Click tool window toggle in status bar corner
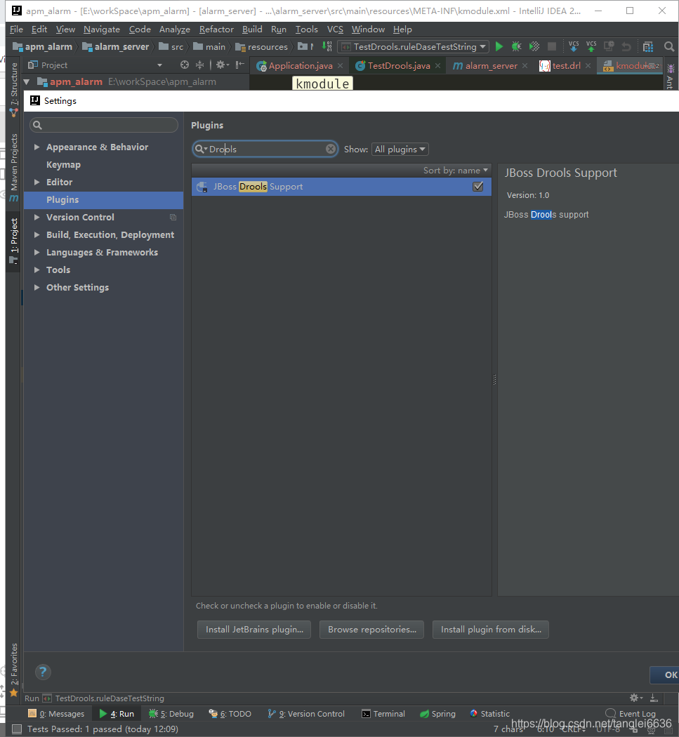Image resolution: width=679 pixels, height=737 pixels. point(16,729)
